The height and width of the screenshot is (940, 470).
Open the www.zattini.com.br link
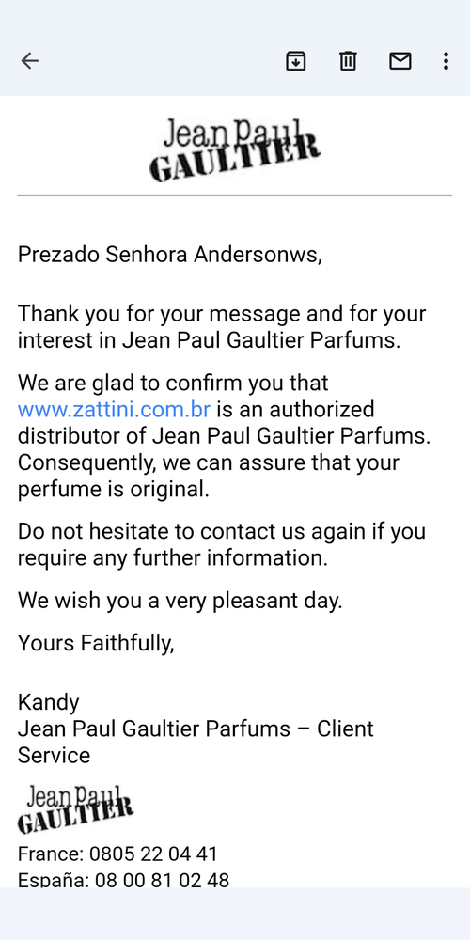click(x=114, y=410)
